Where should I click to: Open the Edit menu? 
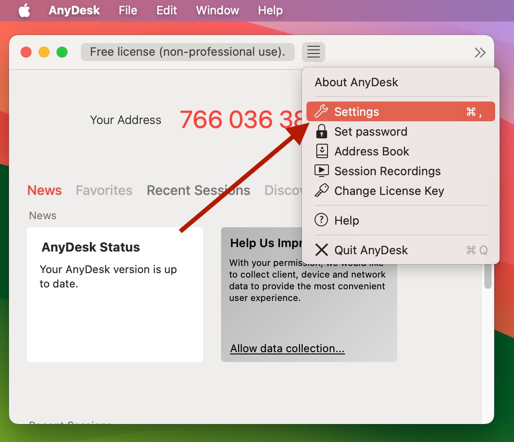(x=167, y=10)
